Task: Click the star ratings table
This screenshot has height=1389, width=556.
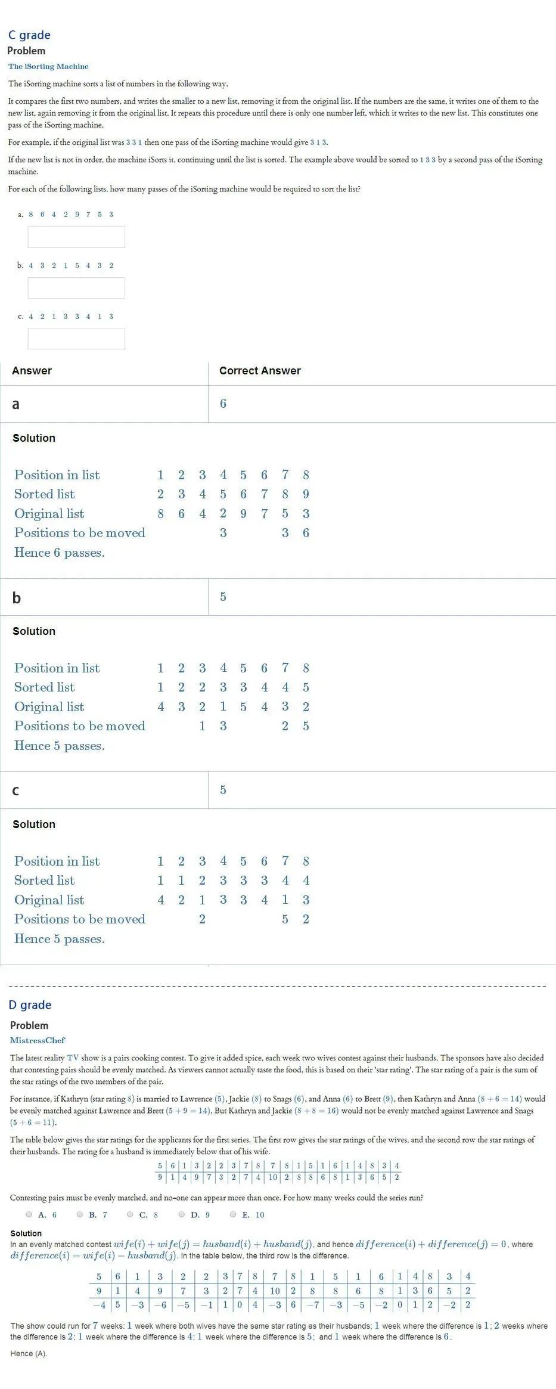Action: pyautogui.click(x=278, y=1171)
